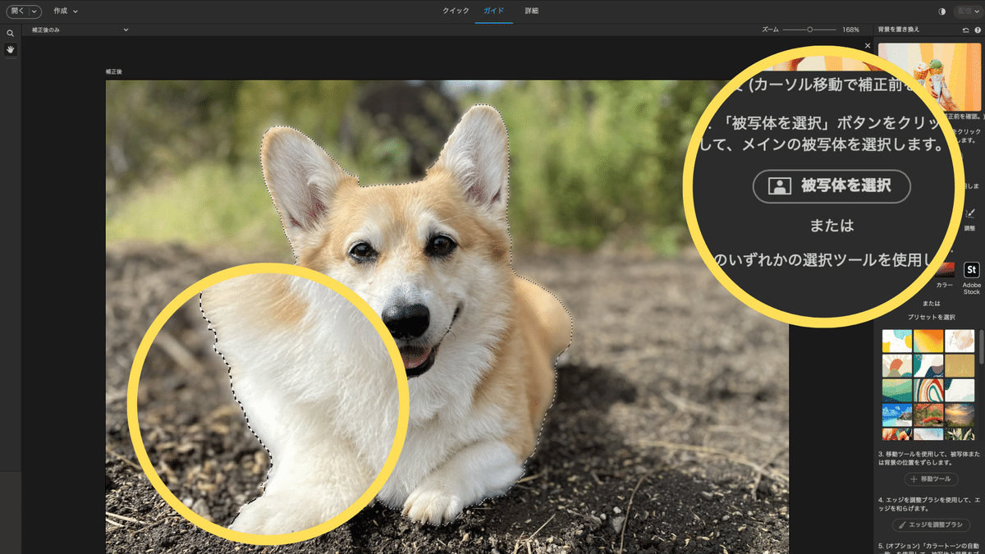Click the 移動ツール button
This screenshot has height=554, width=985.
(x=931, y=478)
